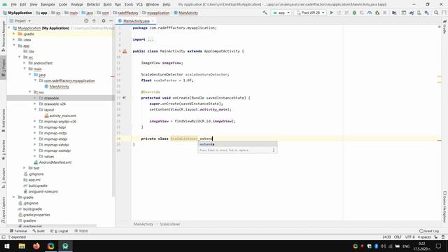Click the Profile app gauge icon

(370, 13)
